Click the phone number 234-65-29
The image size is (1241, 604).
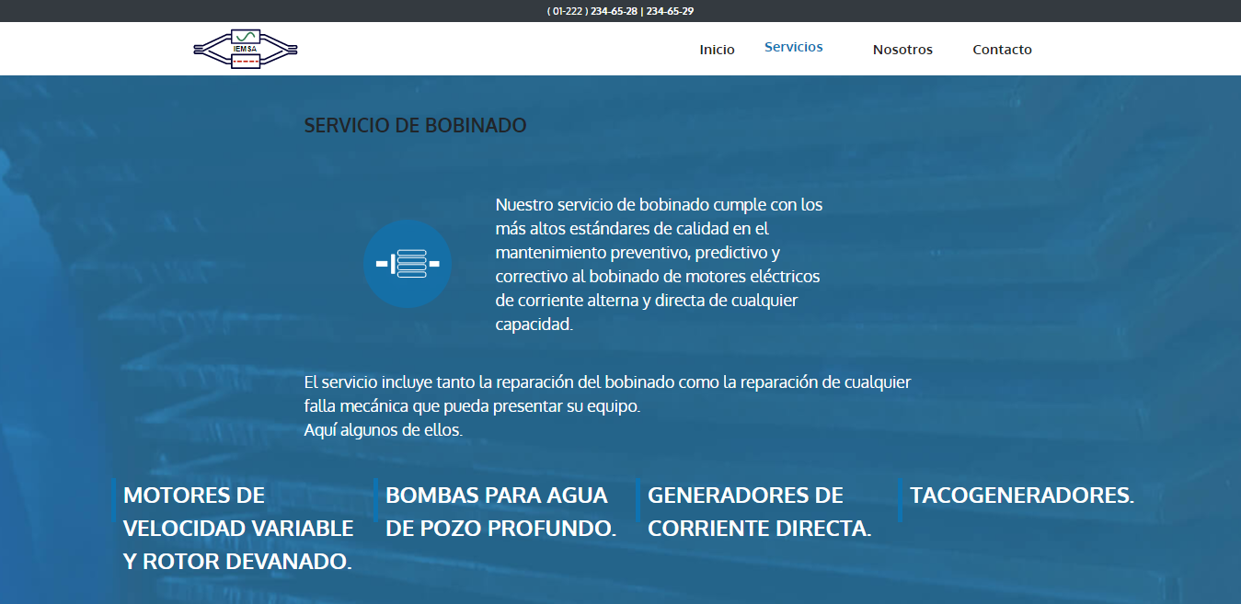pyautogui.click(x=670, y=11)
